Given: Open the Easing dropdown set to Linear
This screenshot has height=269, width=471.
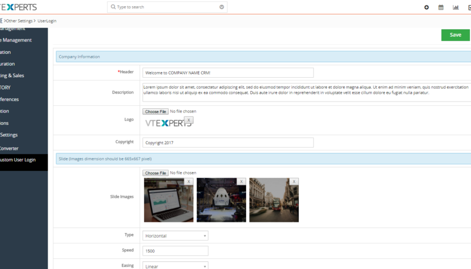Looking at the screenshot, I should (175, 266).
